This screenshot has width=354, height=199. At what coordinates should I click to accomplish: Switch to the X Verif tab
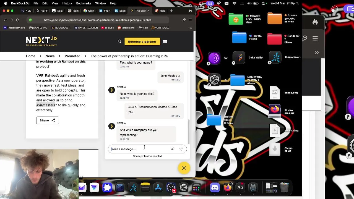point(42,11)
